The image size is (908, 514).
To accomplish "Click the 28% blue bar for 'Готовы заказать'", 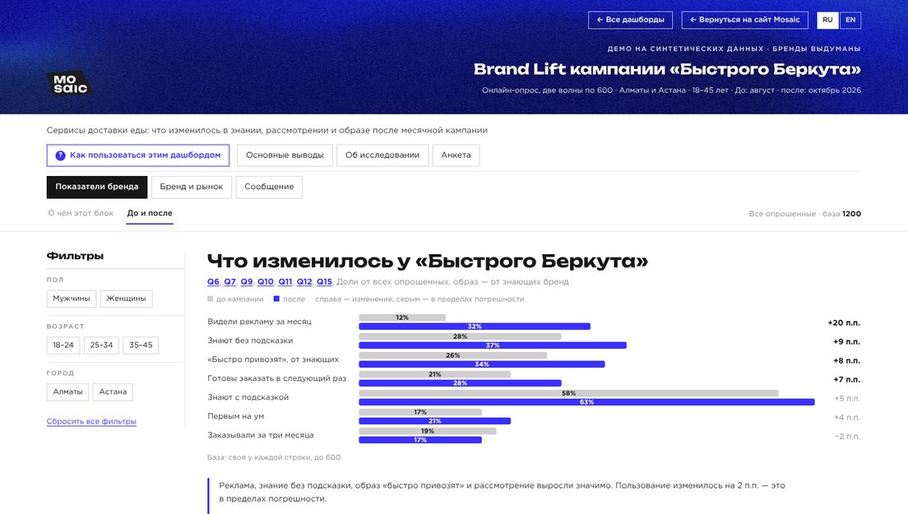I will click(460, 383).
